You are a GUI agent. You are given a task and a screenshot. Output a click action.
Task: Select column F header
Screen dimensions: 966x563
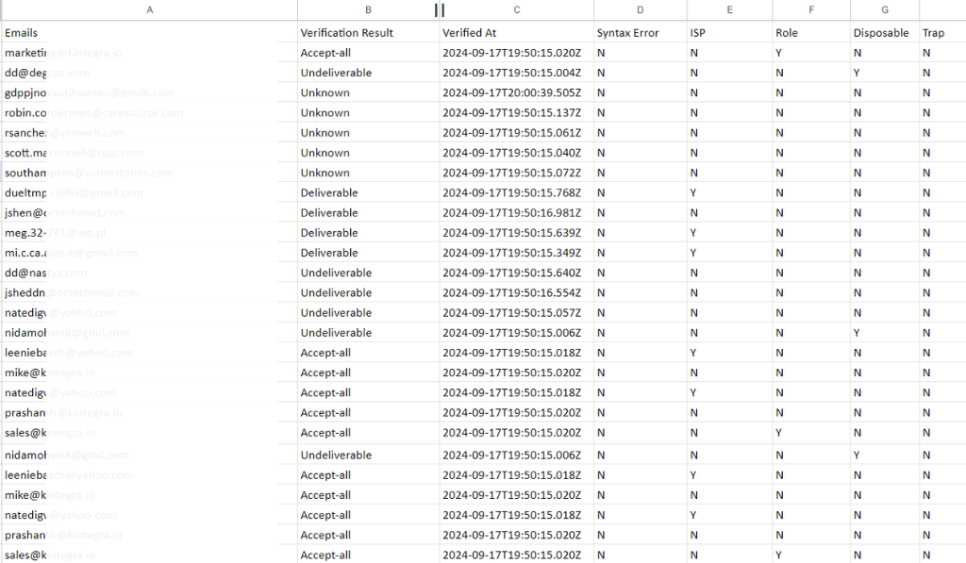pyautogui.click(x=811, y=9)
